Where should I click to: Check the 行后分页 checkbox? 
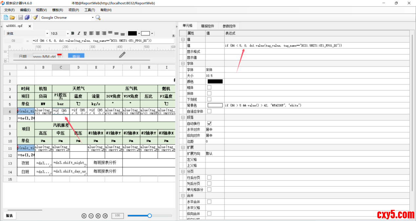(209, 177)
